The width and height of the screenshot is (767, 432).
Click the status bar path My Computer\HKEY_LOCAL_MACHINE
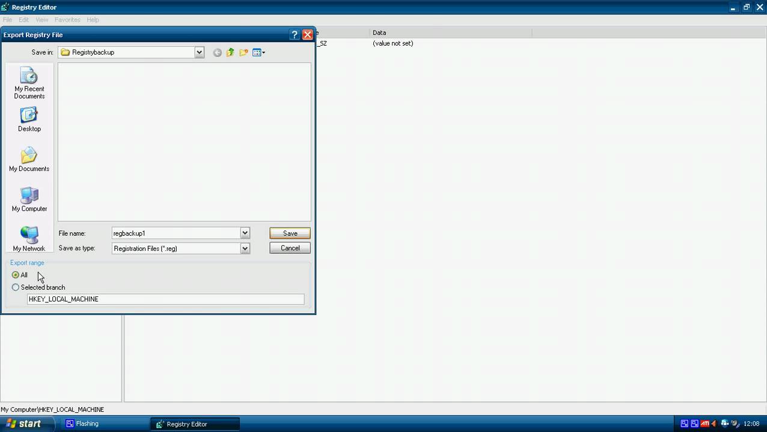(52, 409)
